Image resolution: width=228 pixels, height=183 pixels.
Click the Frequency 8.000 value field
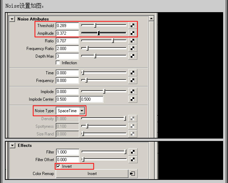click(67, 81)
